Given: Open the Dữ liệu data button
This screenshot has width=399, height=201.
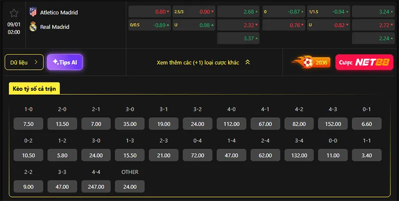Looking at the screenshot, I should coord(24,62).
